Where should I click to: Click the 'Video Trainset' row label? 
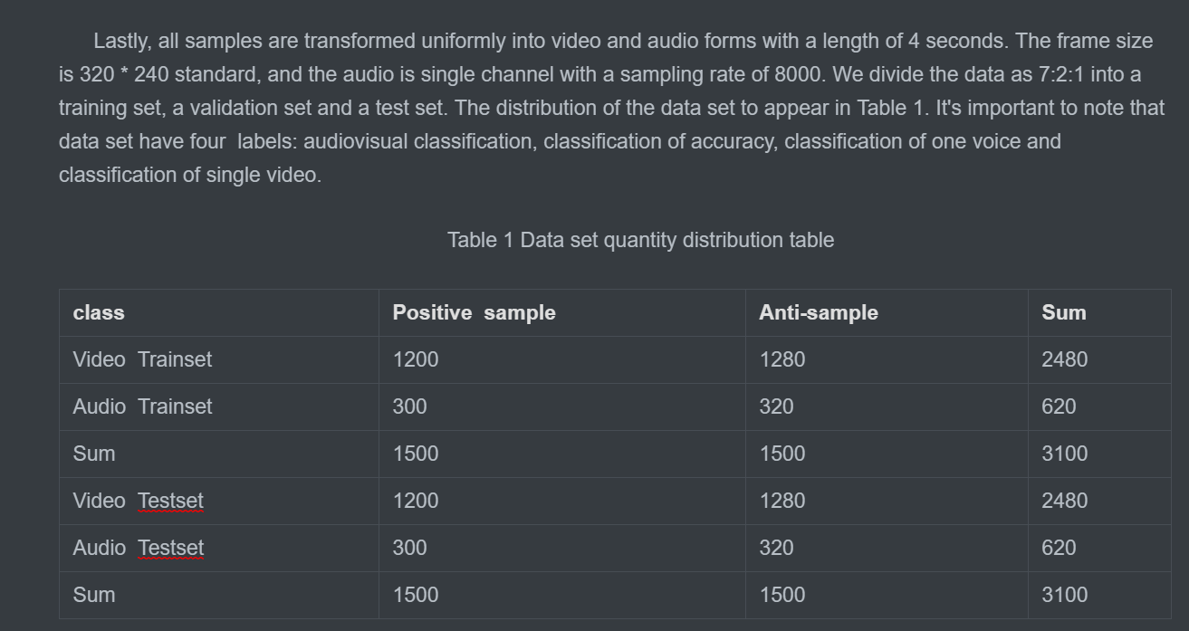142,359
